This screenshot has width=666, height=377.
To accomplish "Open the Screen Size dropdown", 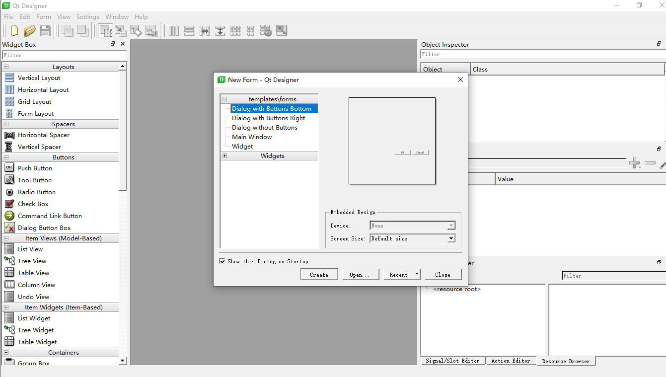I will tap(451, 238).
